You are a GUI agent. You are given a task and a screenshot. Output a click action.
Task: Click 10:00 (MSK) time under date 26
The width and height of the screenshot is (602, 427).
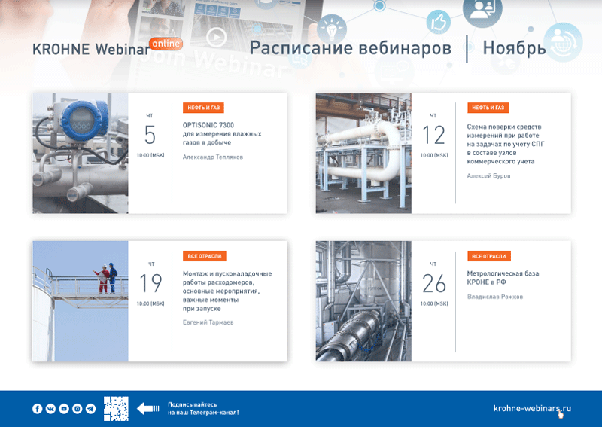434,303
